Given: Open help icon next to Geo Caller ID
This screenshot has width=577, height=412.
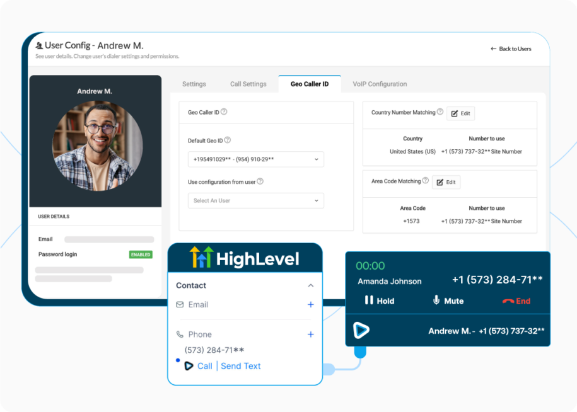Looking at the screenshot, I should point(224,112).
